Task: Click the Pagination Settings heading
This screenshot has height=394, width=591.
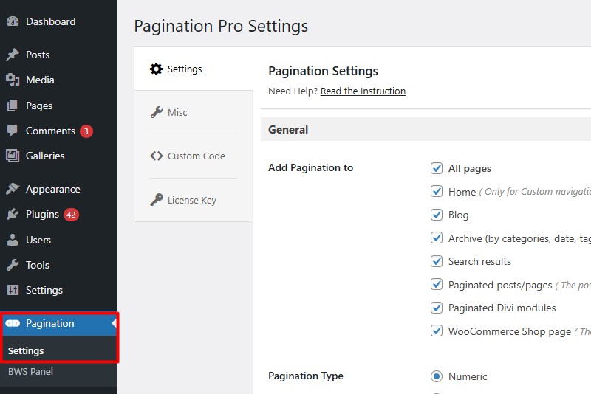Action: point(323,71)
